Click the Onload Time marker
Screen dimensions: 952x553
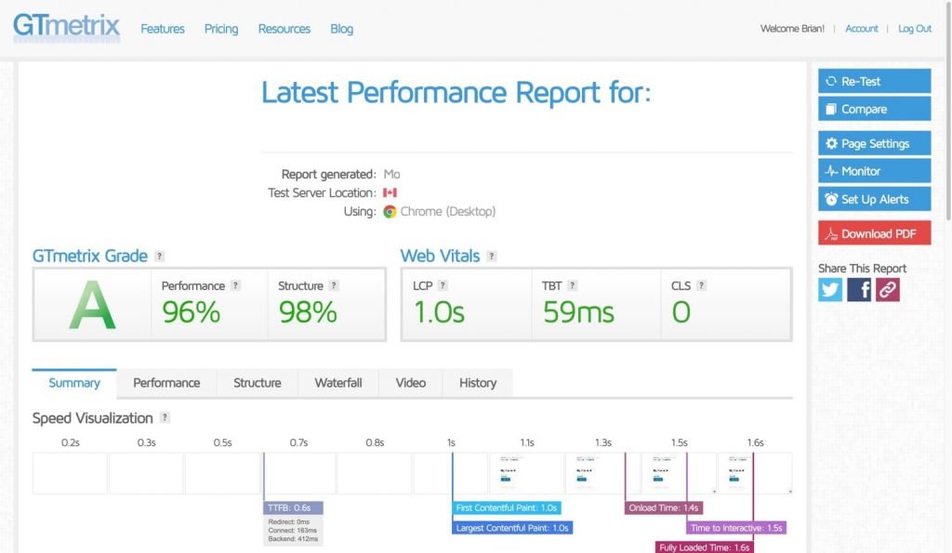pos(664,507)
